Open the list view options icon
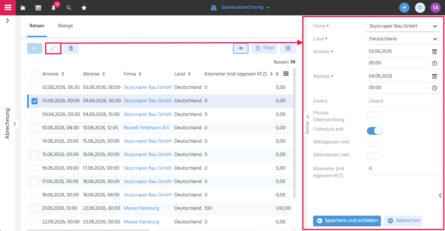Viewport: 445px width, 231px height. pyautogui.click(x=288, y=48)
